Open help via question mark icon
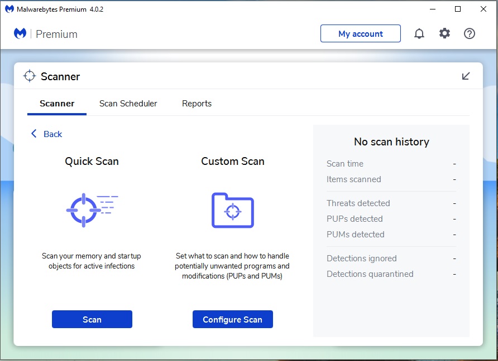Screen dimensions: 498x361 point(469,33)
